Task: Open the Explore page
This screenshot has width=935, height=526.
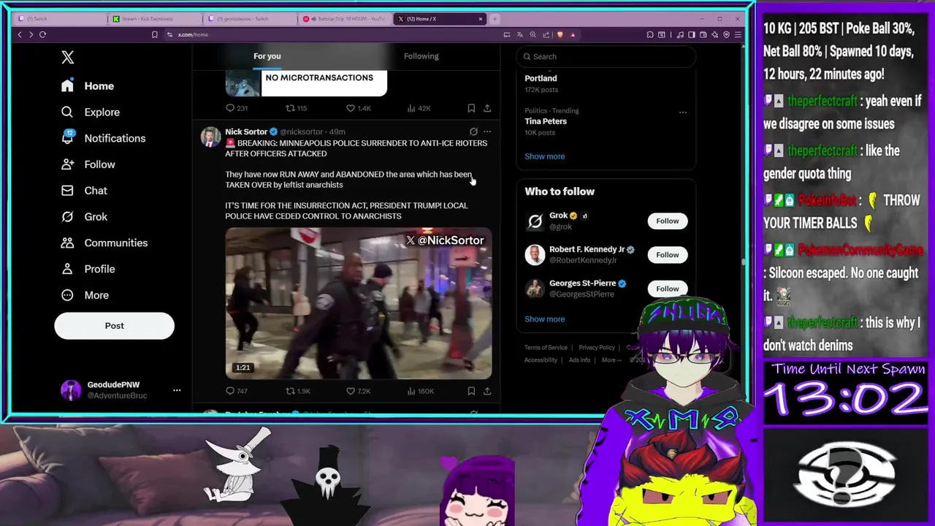Action: pyautogui.click(x=90, y=113)
